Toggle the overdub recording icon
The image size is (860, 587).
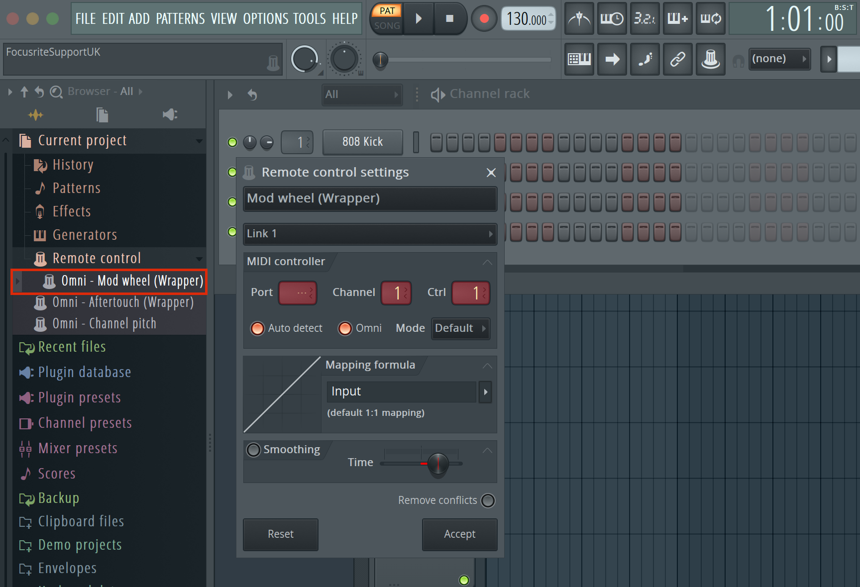click(x=678, y=19)
